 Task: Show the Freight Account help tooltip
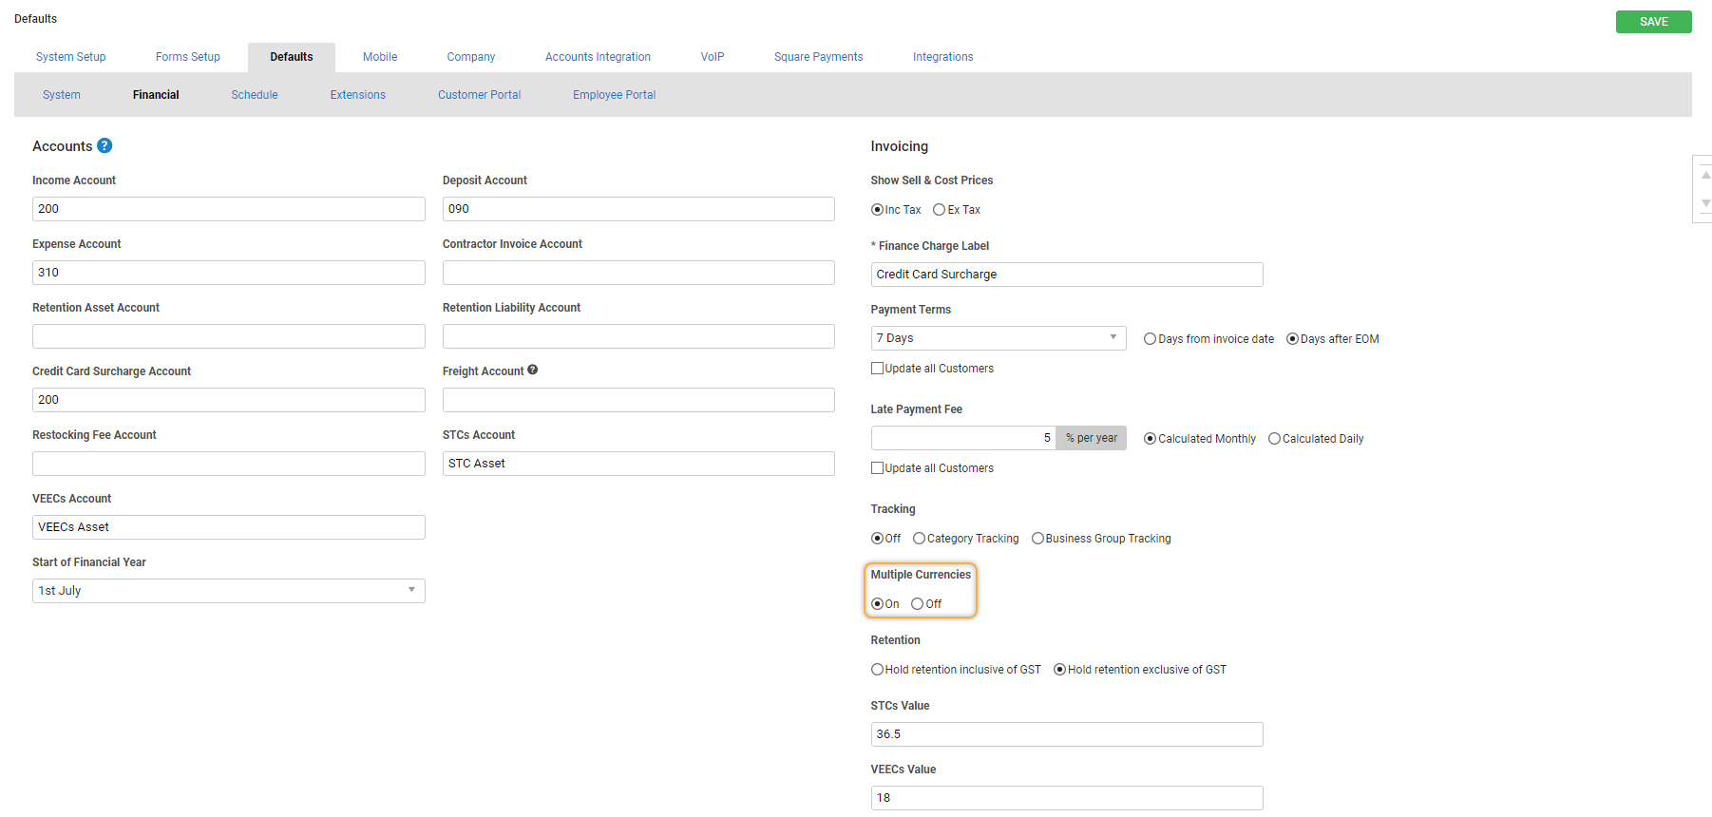point(533,370)
